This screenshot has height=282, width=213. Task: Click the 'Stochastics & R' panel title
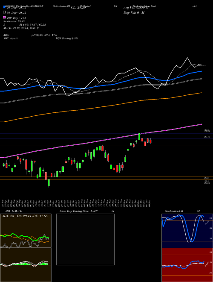point(174,211)
